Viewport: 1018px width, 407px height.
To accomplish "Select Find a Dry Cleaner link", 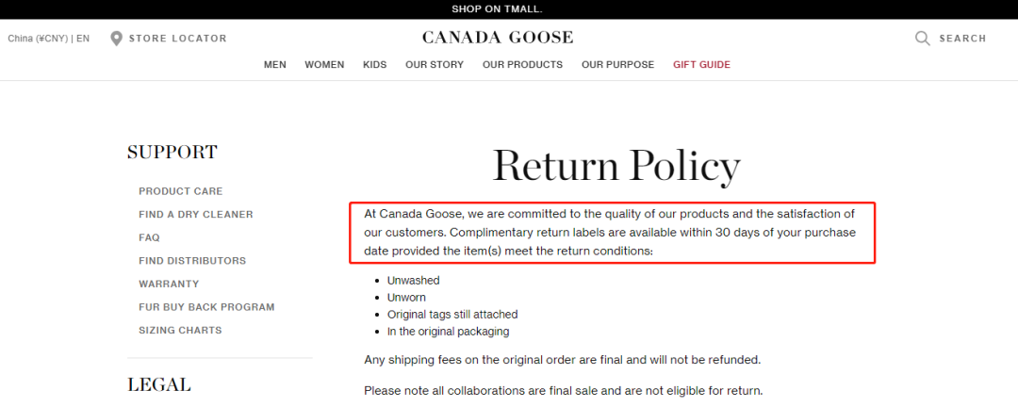I will [x=196, y=215].
